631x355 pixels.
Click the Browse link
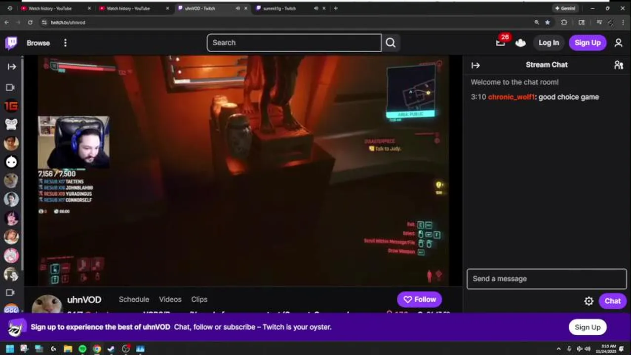(x=38, y=43)
